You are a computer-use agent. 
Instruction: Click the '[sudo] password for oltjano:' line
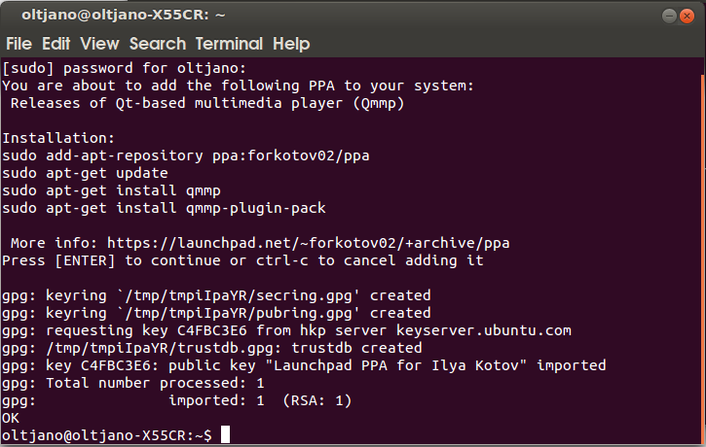[x=125, y=68]
